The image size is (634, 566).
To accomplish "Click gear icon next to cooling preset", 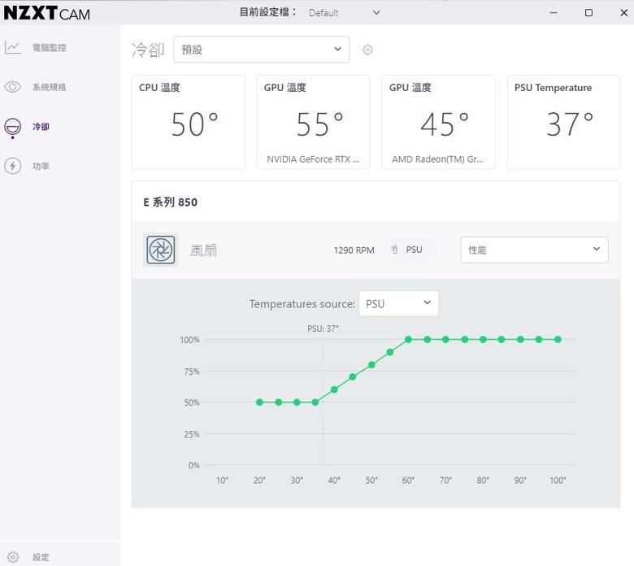I will (x=367, y=50).
